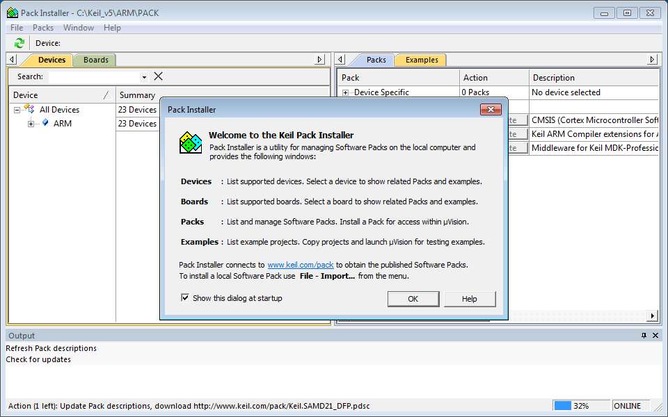The image size is (668, 417).
Task: Click the ONLINE status indicator
Action: click(631, 406)
